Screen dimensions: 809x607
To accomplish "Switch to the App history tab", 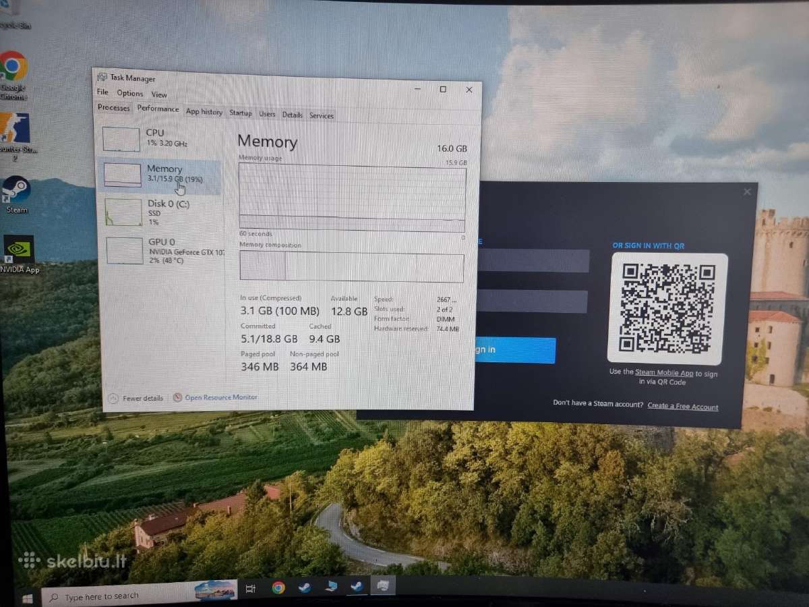I will tap(204, 112).
